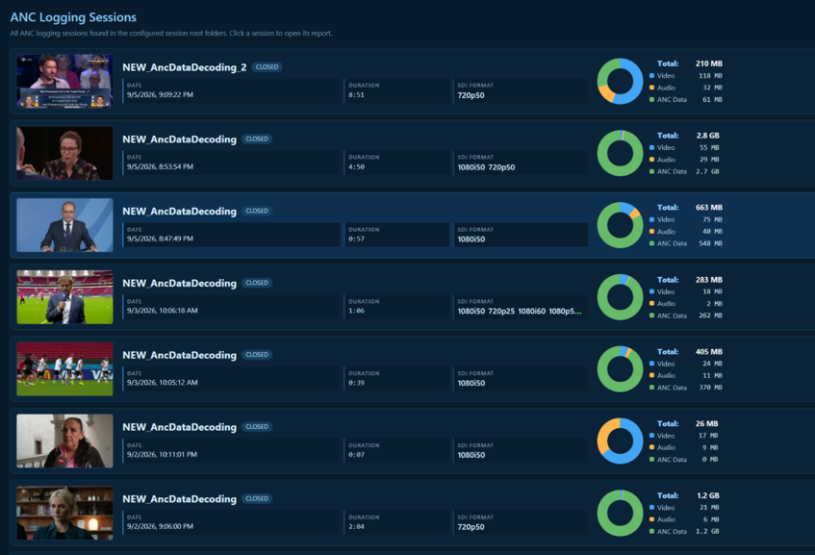Click the donut chart of the 26 MB session
815x555 pixels.
620,441
